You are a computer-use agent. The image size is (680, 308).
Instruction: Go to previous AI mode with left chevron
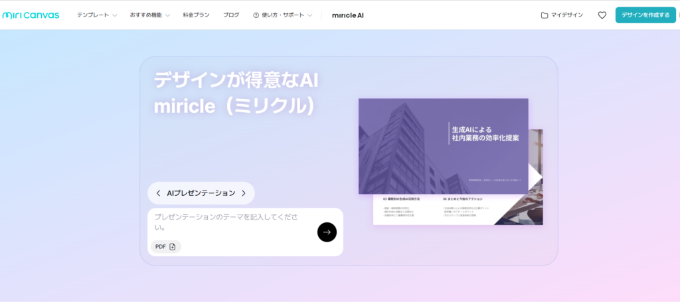[158, 193]
